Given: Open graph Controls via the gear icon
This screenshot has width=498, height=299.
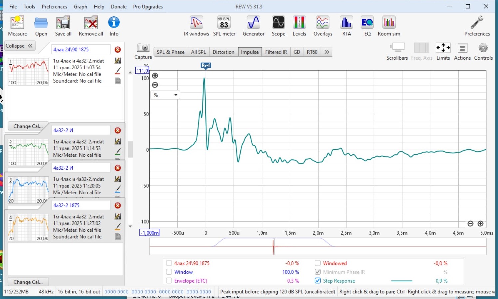Looking at the screenshot, I should point(483,51).
